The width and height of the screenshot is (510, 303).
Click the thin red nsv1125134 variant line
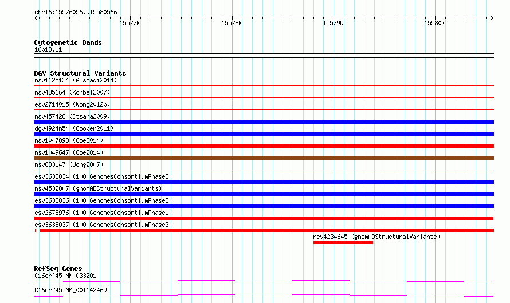[x=264, y=86]
